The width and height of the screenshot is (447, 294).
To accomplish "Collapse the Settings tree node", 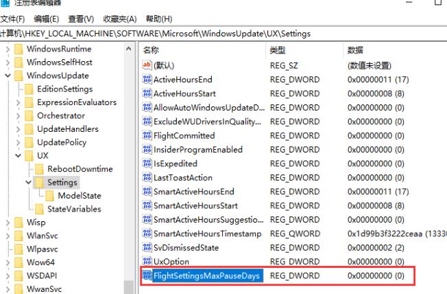I will (29, 182).
